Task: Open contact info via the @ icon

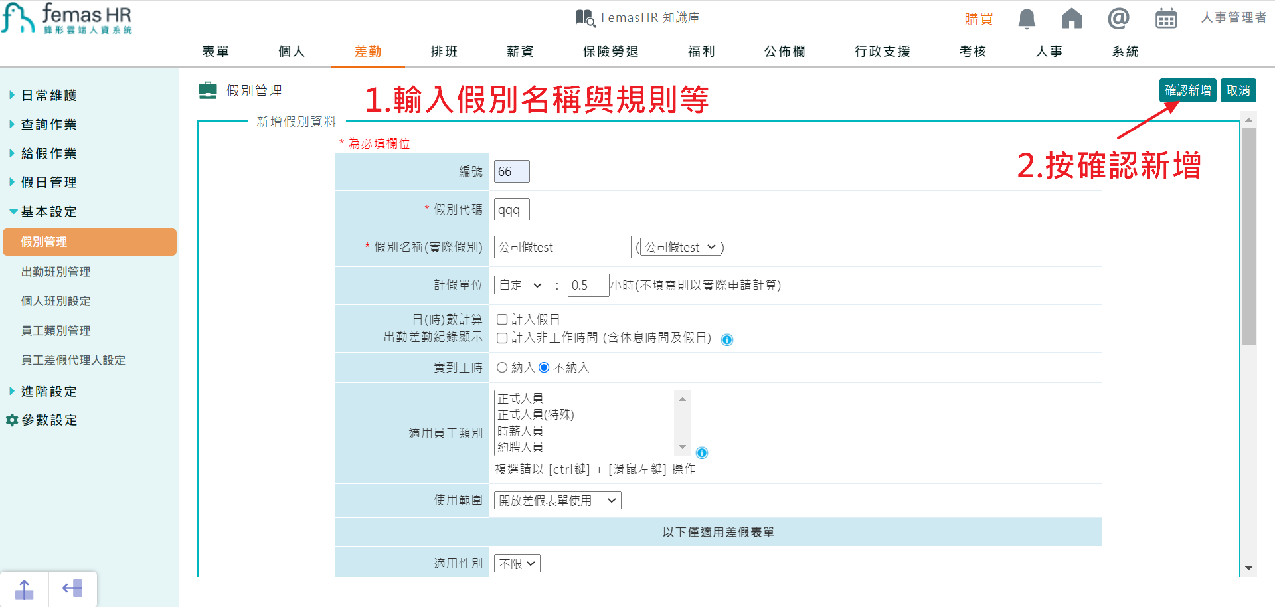Action: click(x=1118, y=19)
